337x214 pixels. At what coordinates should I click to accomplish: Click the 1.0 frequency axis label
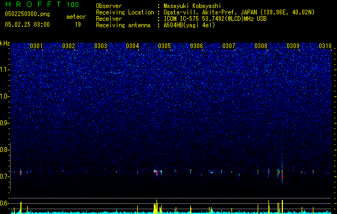pyautogui.click(x=4, y=96)
